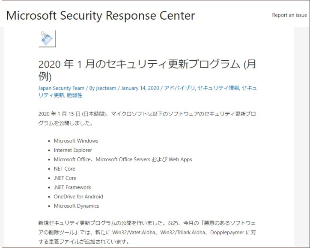Click the Microsoft Windows list item
Viewport: 310px width, 248px height.
coord(76,141)
